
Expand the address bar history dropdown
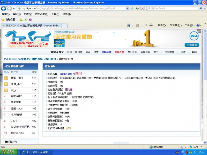tap(128, 9)
